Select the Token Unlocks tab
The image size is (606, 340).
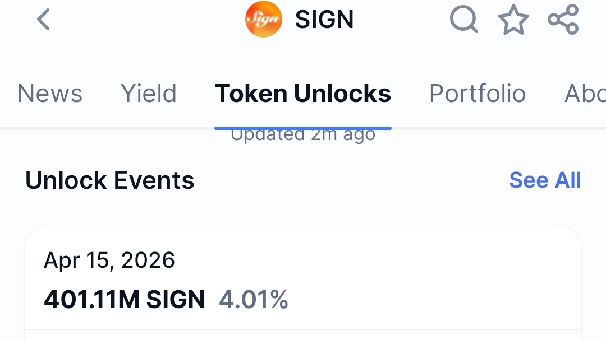point(303,94)
